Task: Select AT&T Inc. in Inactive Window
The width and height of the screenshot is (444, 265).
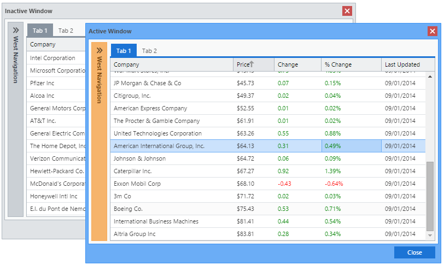Action: [x=56, y=121]
